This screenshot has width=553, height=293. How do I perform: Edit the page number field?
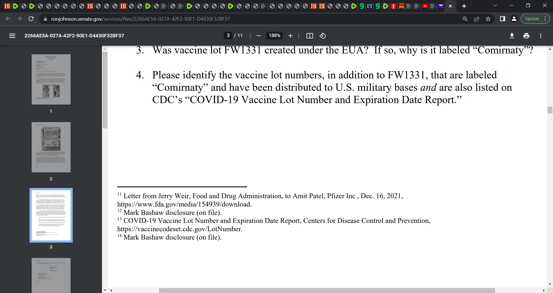click(x=228, y=36)
